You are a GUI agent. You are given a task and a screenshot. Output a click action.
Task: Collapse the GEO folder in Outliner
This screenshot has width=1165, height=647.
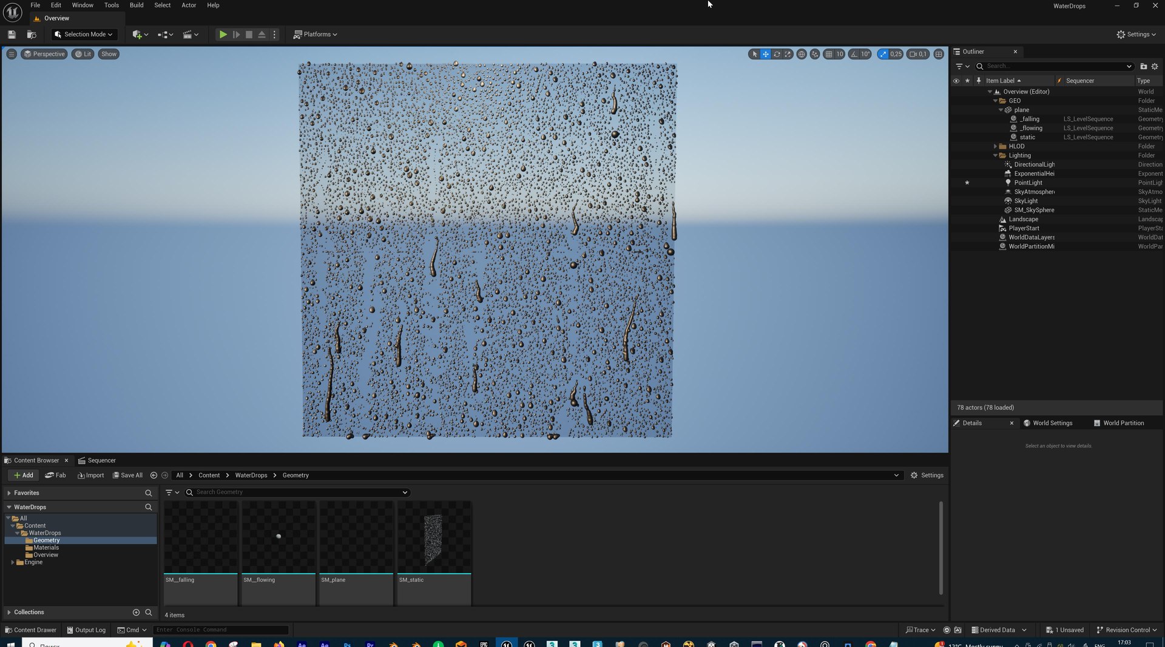(995, 101)
